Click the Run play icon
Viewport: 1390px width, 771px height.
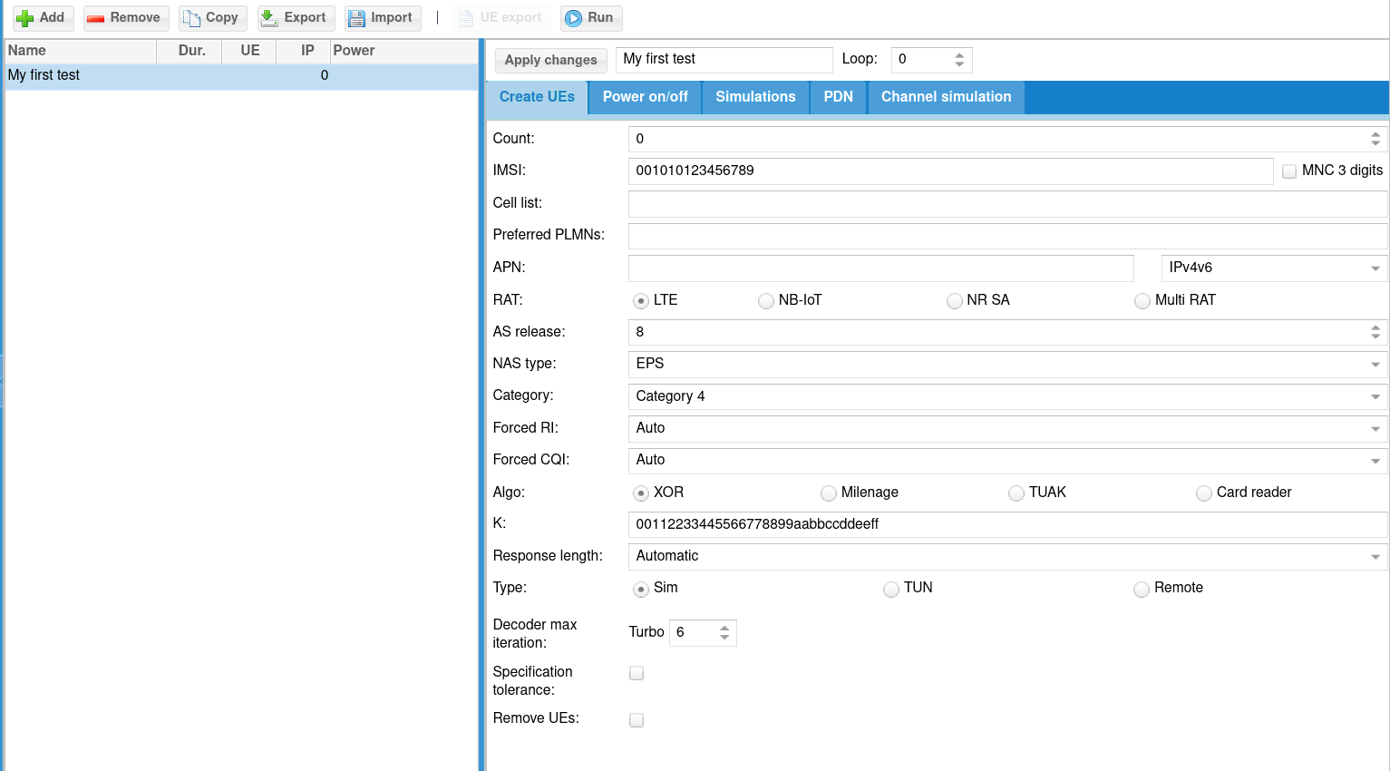coord(573,18)
